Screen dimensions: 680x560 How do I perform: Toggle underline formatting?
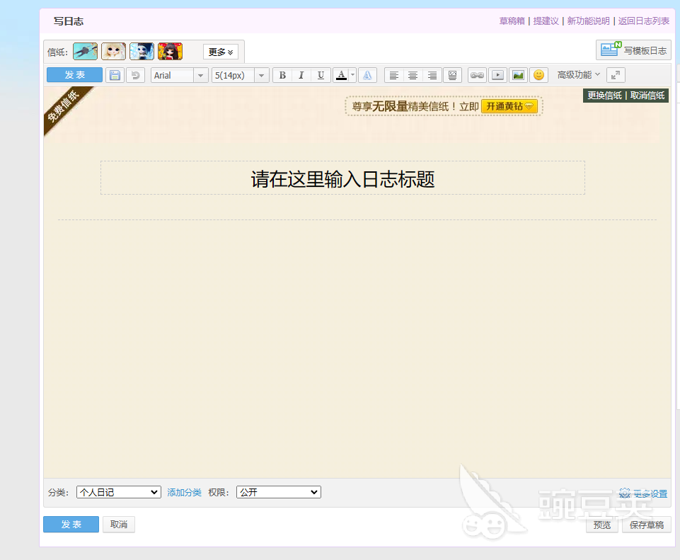coord(320,74)
